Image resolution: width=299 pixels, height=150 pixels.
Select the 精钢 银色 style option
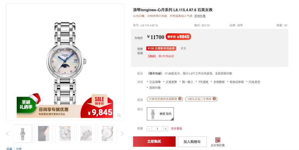click(160, 114)
